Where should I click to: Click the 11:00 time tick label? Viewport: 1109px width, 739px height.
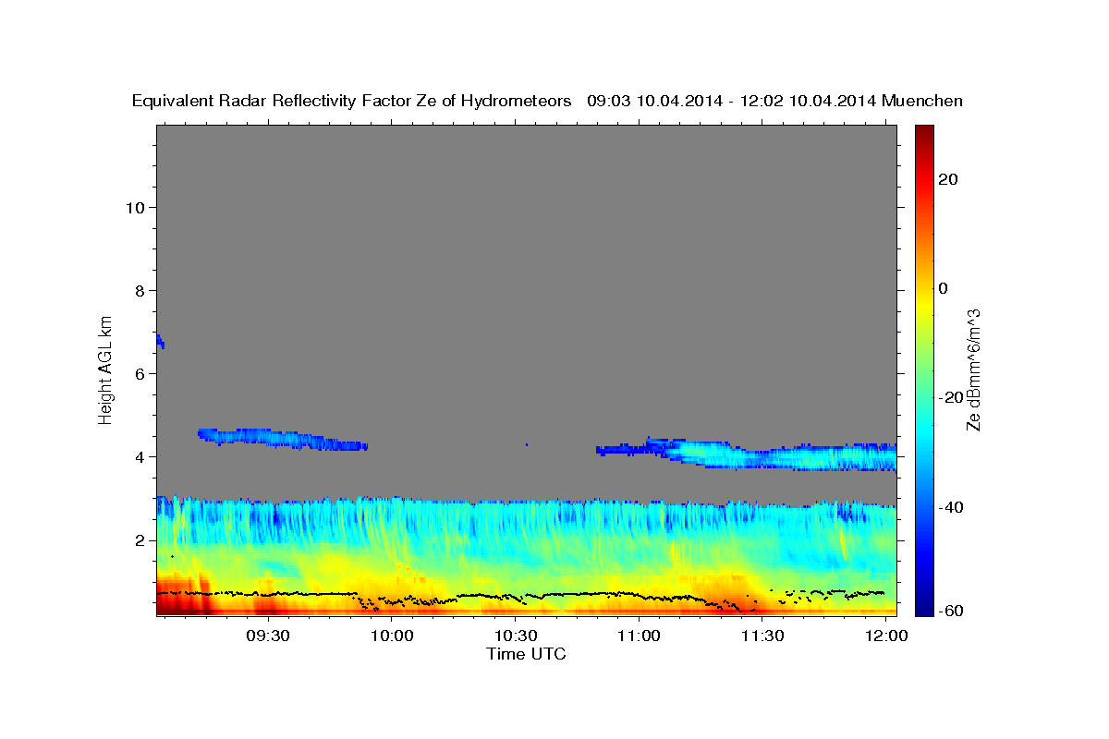638,636
